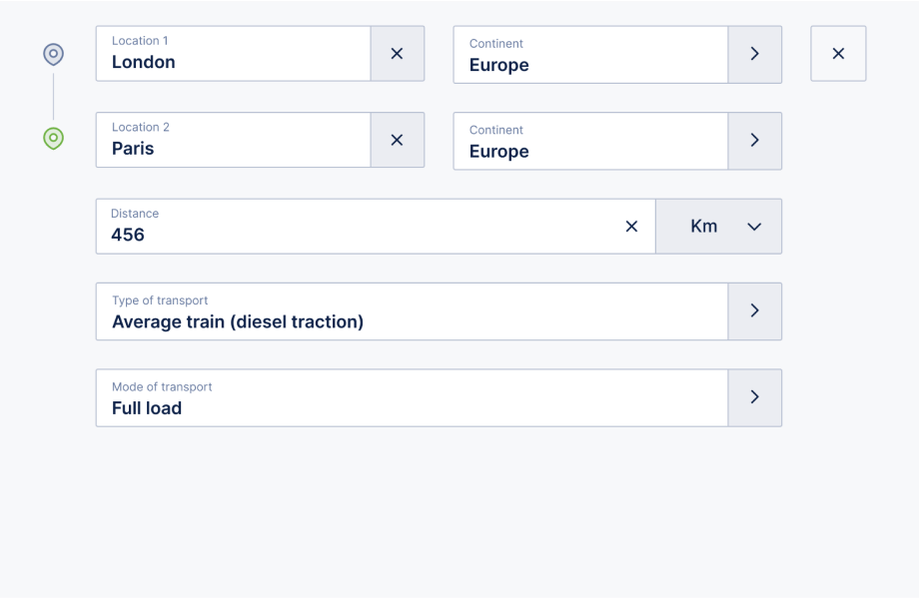Open the Mode of transport chevron
The image size is (919, 598).
point(755,397)
